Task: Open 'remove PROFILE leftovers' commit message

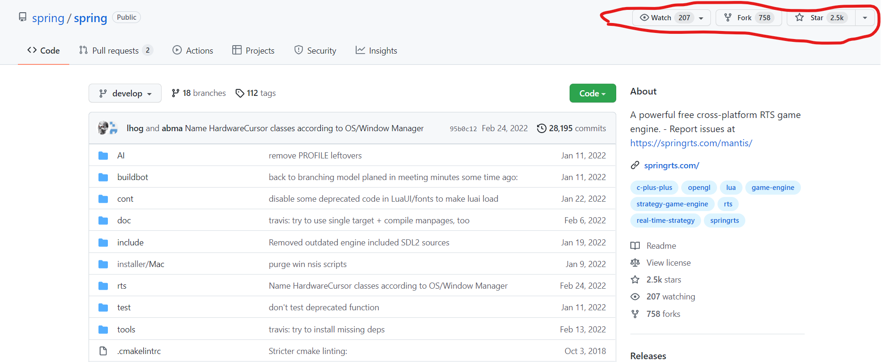Action: [x=315, y=156]
